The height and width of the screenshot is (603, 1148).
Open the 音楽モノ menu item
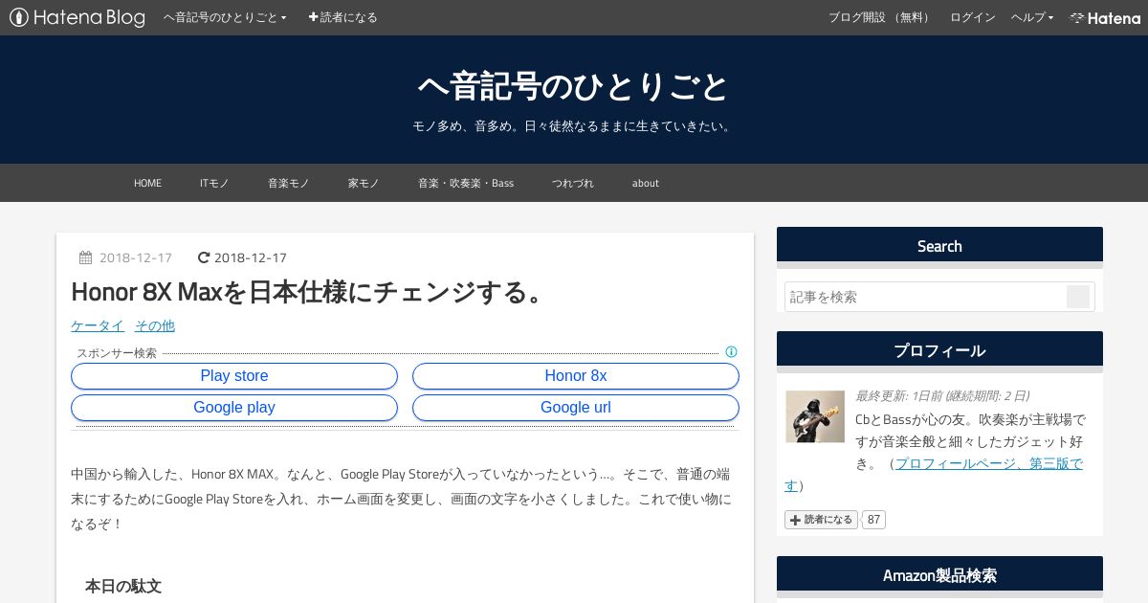(288, 183)
